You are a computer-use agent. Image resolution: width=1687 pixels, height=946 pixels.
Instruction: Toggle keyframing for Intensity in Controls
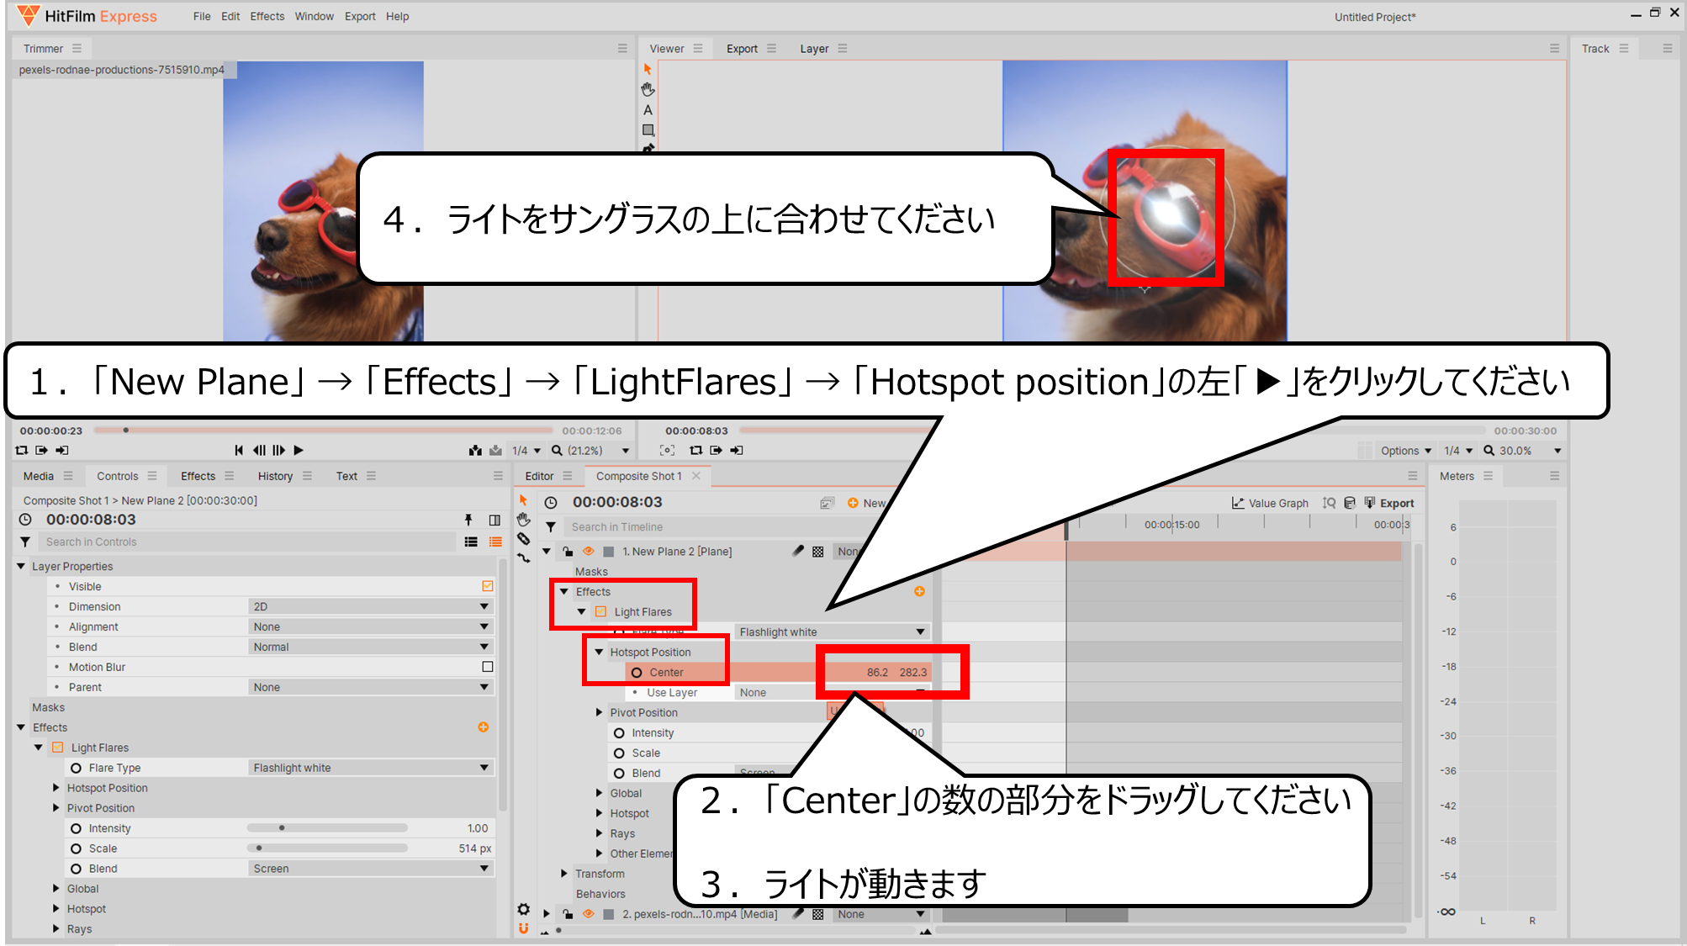(x=76, y=828)
